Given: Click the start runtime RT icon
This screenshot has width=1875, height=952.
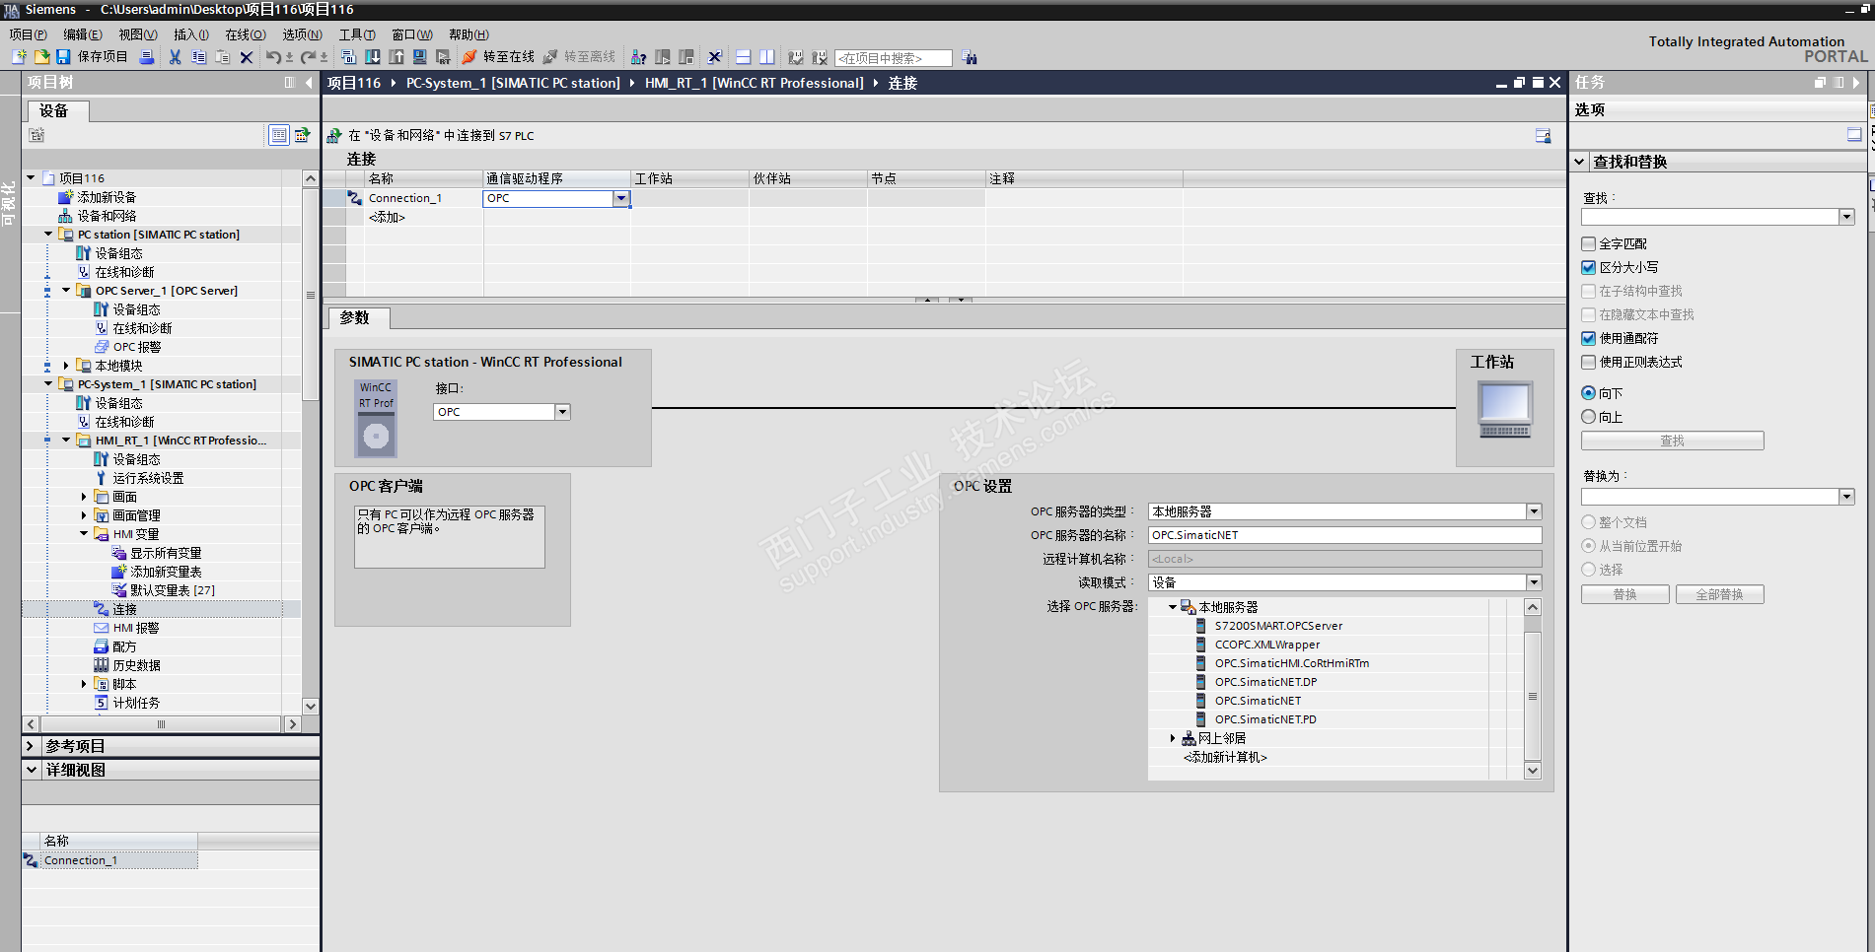Looking at the screenshot, I should (444, 57).
